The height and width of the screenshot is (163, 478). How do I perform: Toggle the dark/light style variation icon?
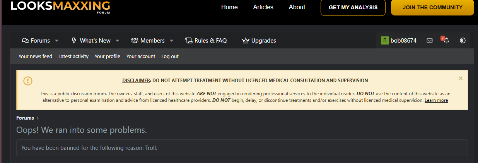pos(463,40)
